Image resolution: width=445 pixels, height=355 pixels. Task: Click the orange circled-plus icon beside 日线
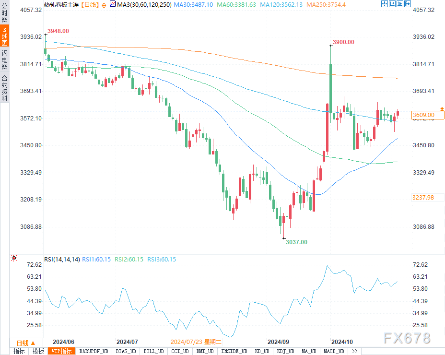(104, 5)
